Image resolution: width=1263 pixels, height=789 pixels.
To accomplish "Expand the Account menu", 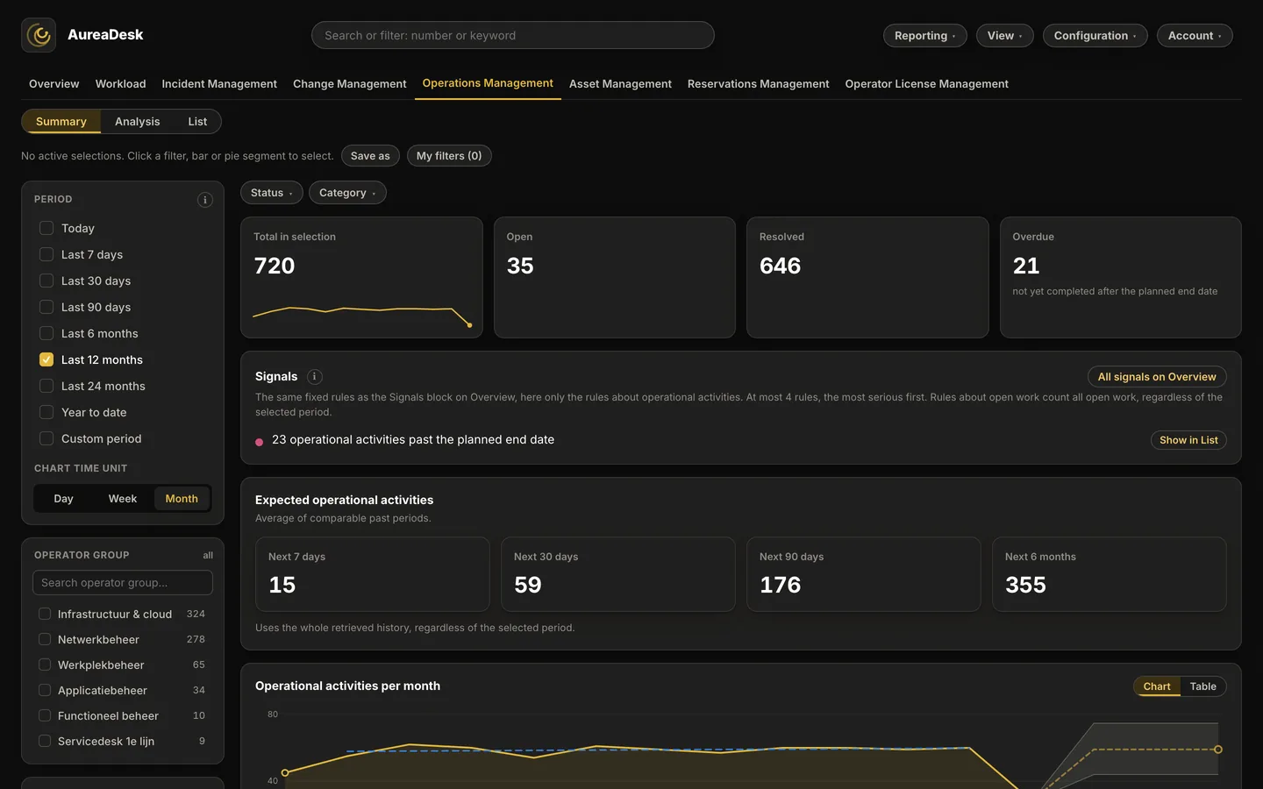I will pos(1195,35).
